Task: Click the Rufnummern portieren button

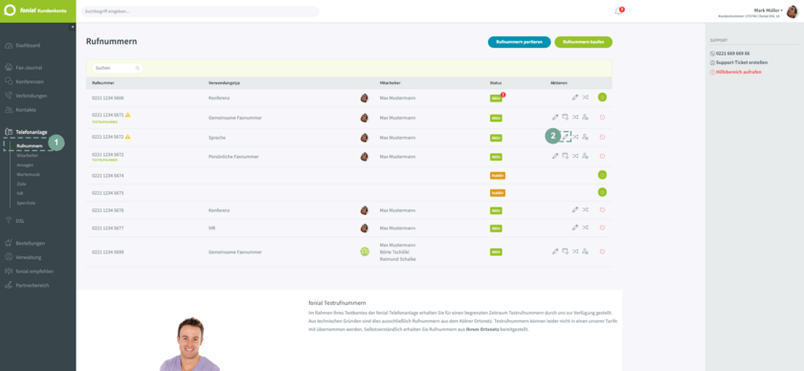Action: tap(520, 42)
